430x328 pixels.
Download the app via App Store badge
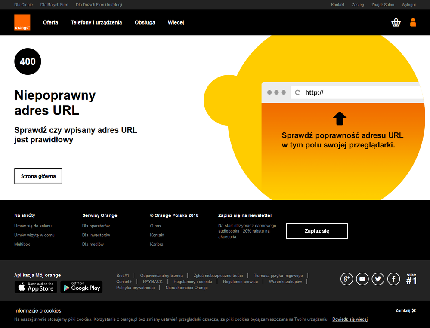36,287
